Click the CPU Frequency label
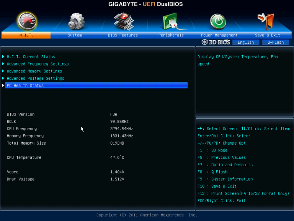 point(22,129)
